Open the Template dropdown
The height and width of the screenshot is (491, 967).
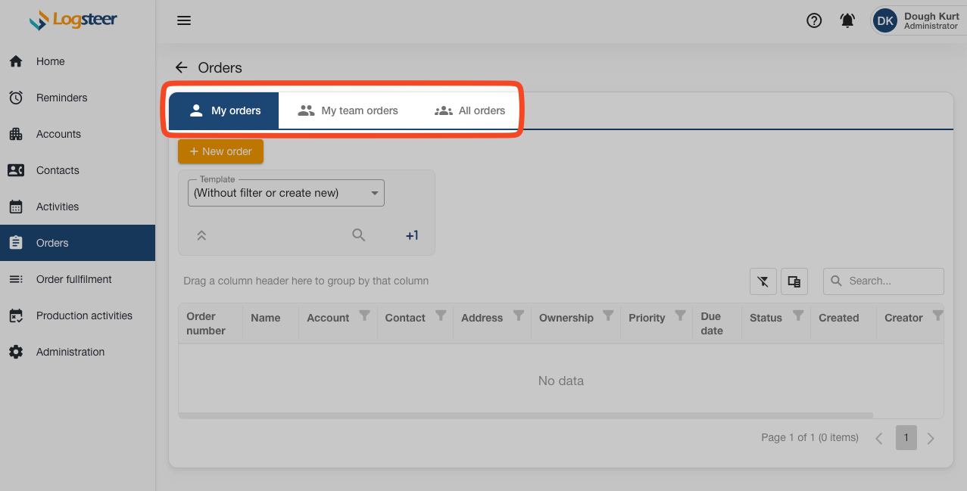pos(285,193)
